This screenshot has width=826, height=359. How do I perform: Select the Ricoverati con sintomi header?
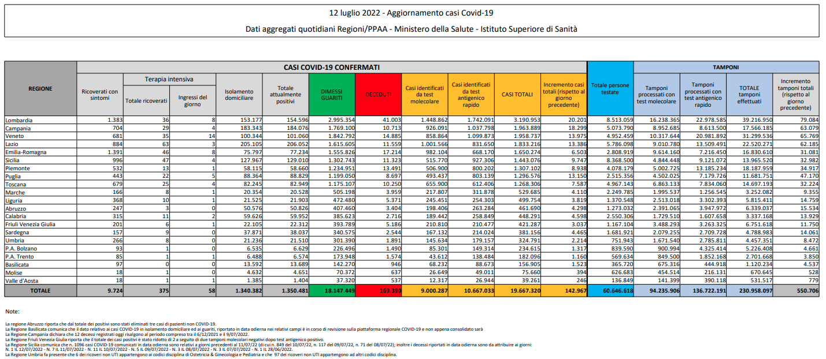coord(100,94)
